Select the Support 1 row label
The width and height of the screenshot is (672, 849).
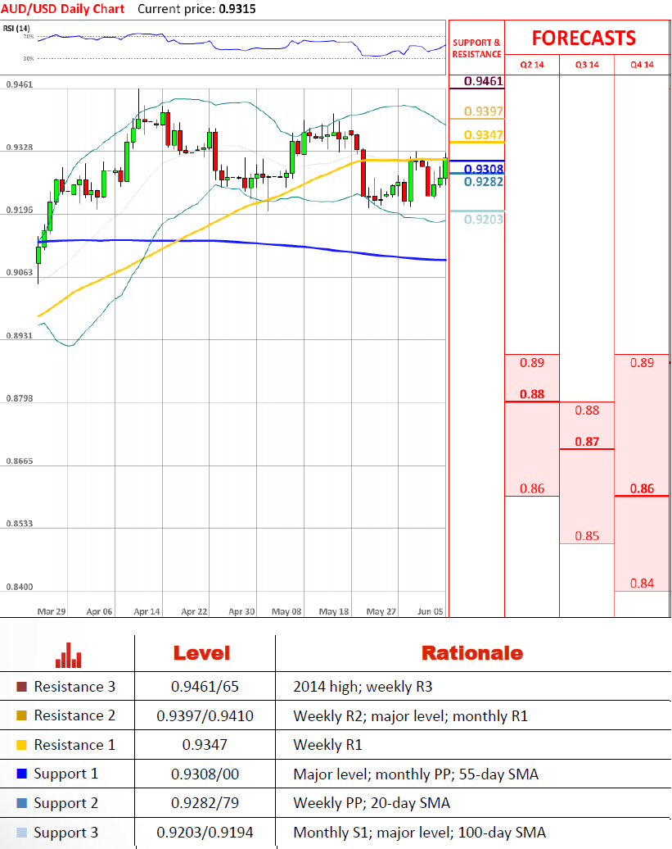tap(66, 774)
